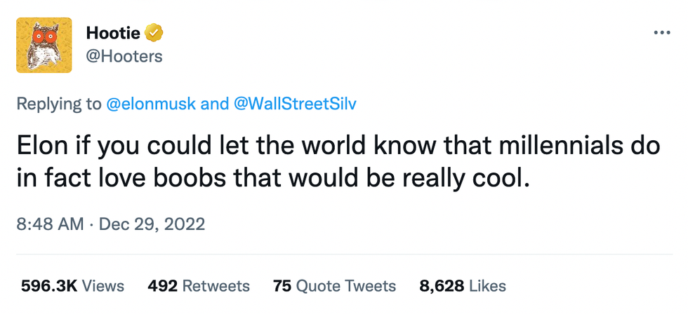View the 596.3K Views analytics
Viewport: 688px width, 314px height.
tap(72, 286)
